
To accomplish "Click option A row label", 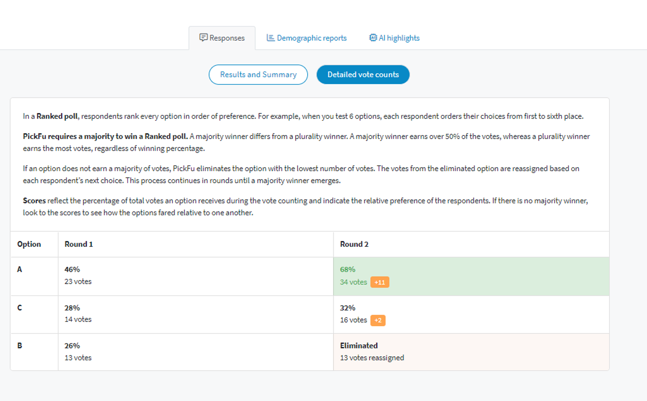I will pyautogui.click(x=19, y=269).
